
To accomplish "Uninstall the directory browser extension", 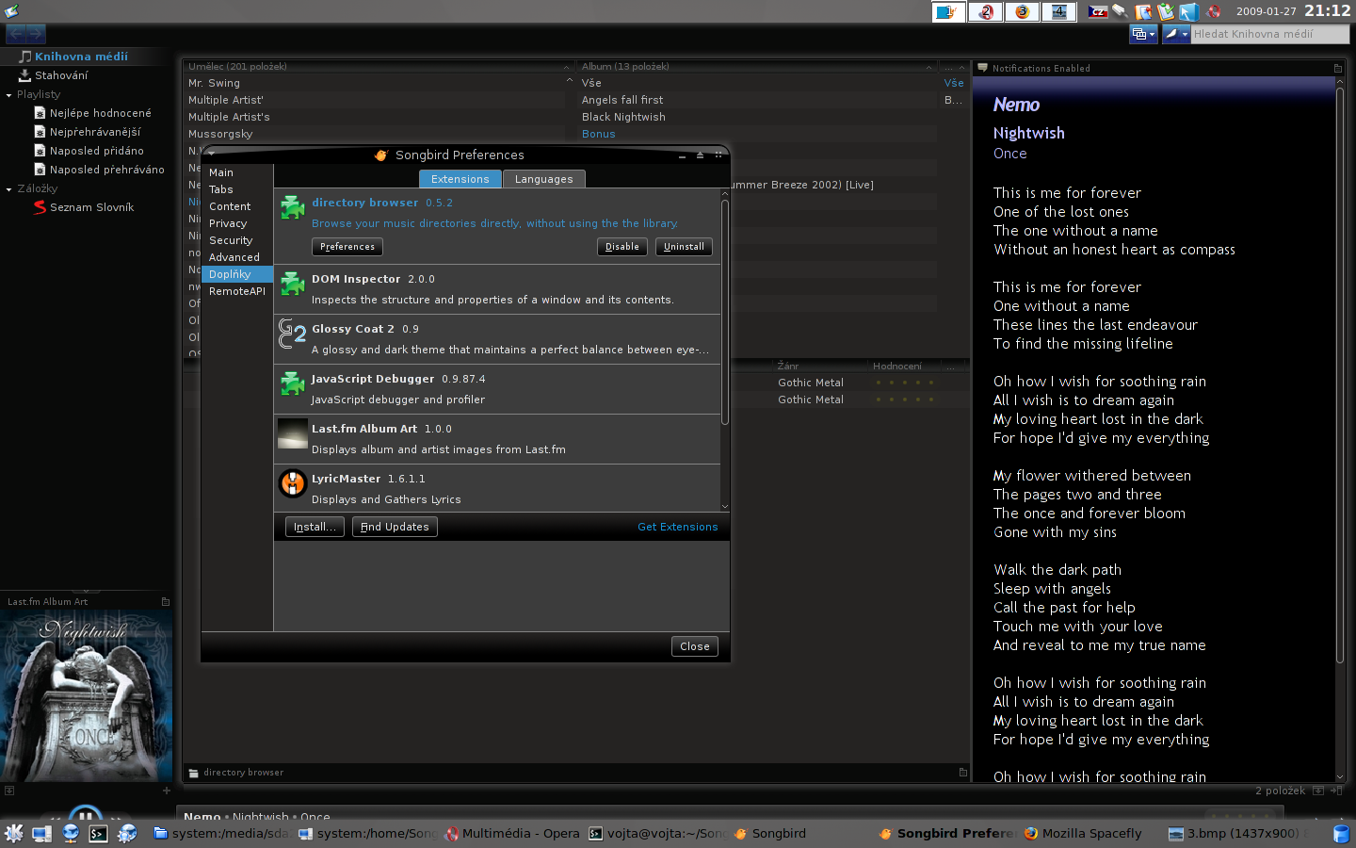I will pyautogui.click(x=684, y=247).
